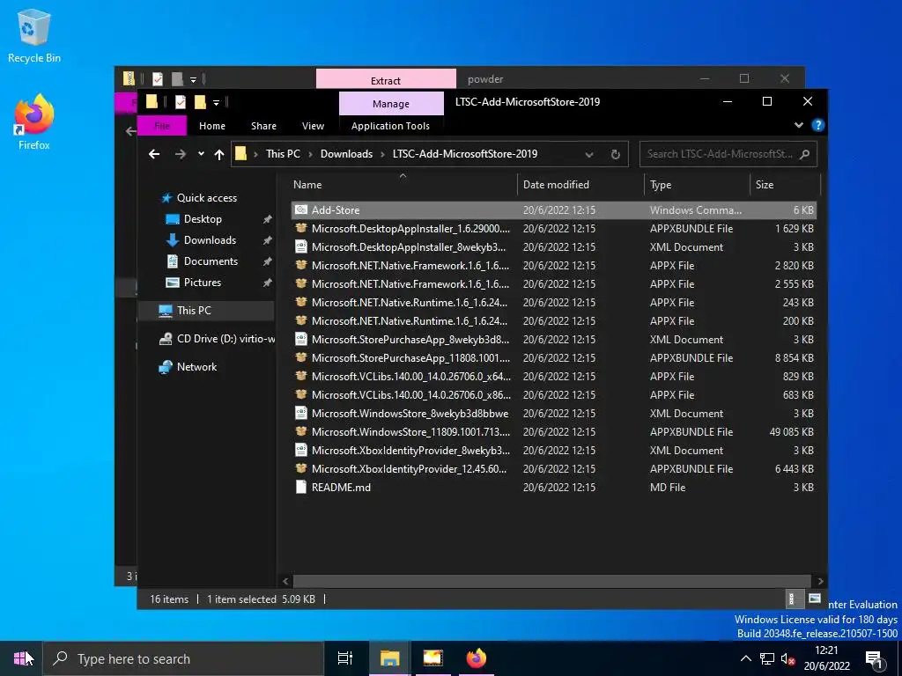Viewport: 902px width, 676px height.
Task: Open the File tab
Action: (162, 125)
